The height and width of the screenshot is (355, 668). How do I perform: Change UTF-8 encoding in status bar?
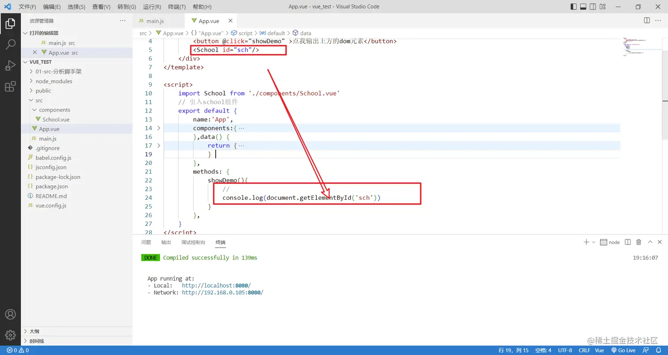(x=565, y=351)
